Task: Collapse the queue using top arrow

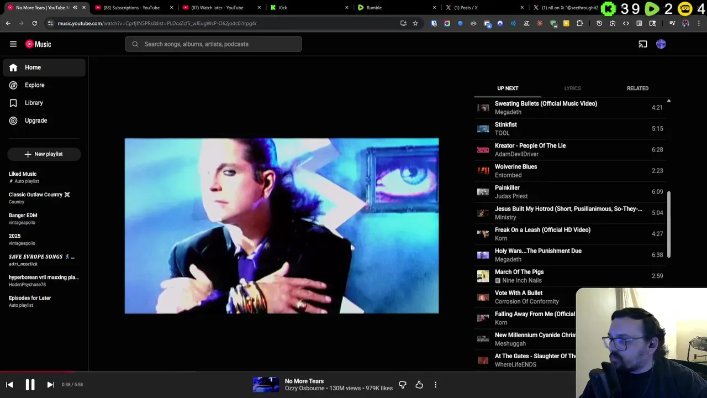Action: point(669,101)
